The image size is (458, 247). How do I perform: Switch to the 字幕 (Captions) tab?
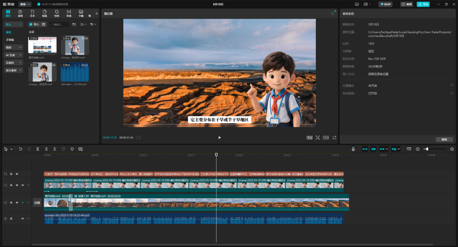pos(81,13)
